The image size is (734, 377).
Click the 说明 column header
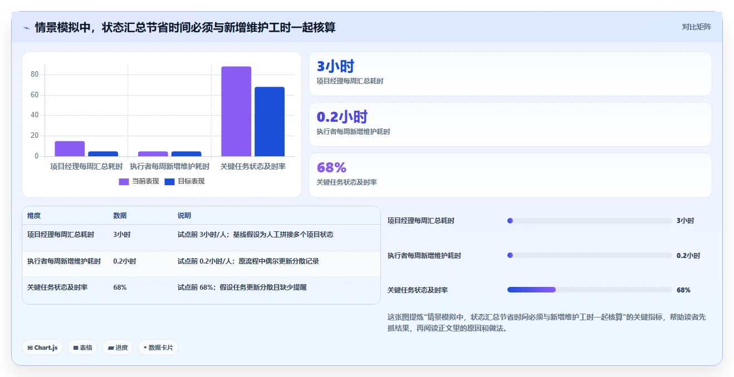pos(184,216)
